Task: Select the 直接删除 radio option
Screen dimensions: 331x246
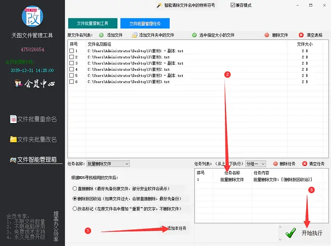Action: [74, 189]
